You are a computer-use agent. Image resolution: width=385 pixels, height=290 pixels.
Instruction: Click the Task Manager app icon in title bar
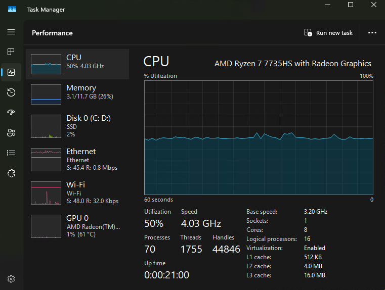point(12,9)
